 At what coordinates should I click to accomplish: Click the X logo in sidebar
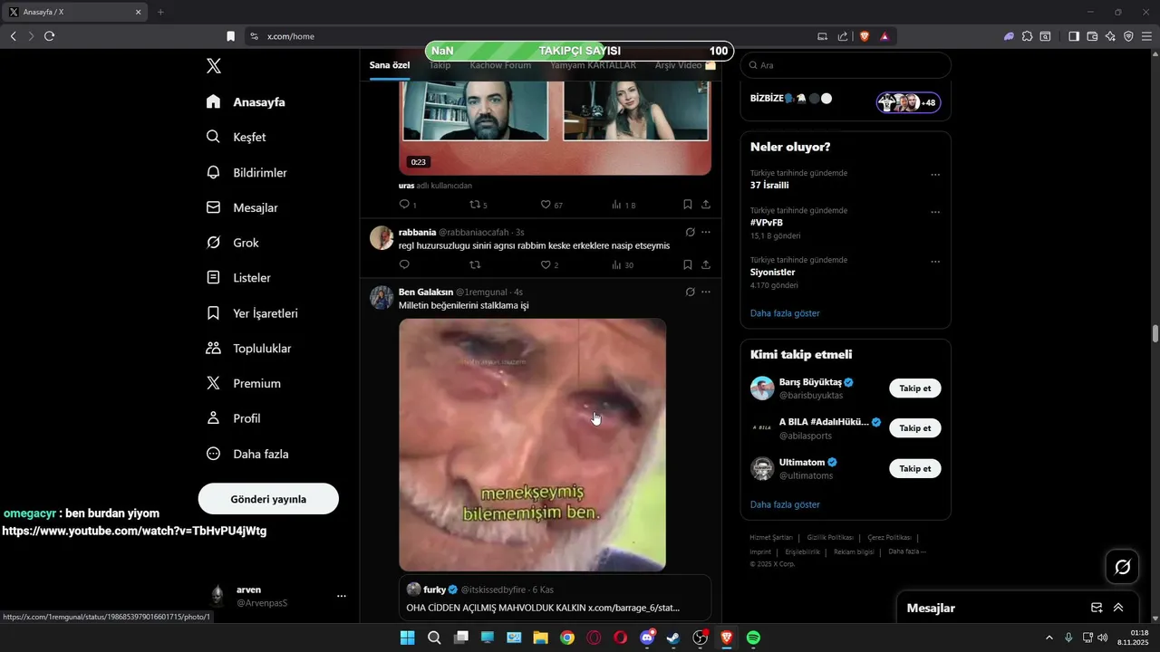[x=214, y=66]
